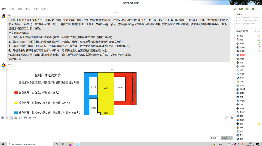The height and width of the screenshot is (146, 262).
Task: Open the GIF sticker panel
Action: pyautogui.click(x=7, y=118)
